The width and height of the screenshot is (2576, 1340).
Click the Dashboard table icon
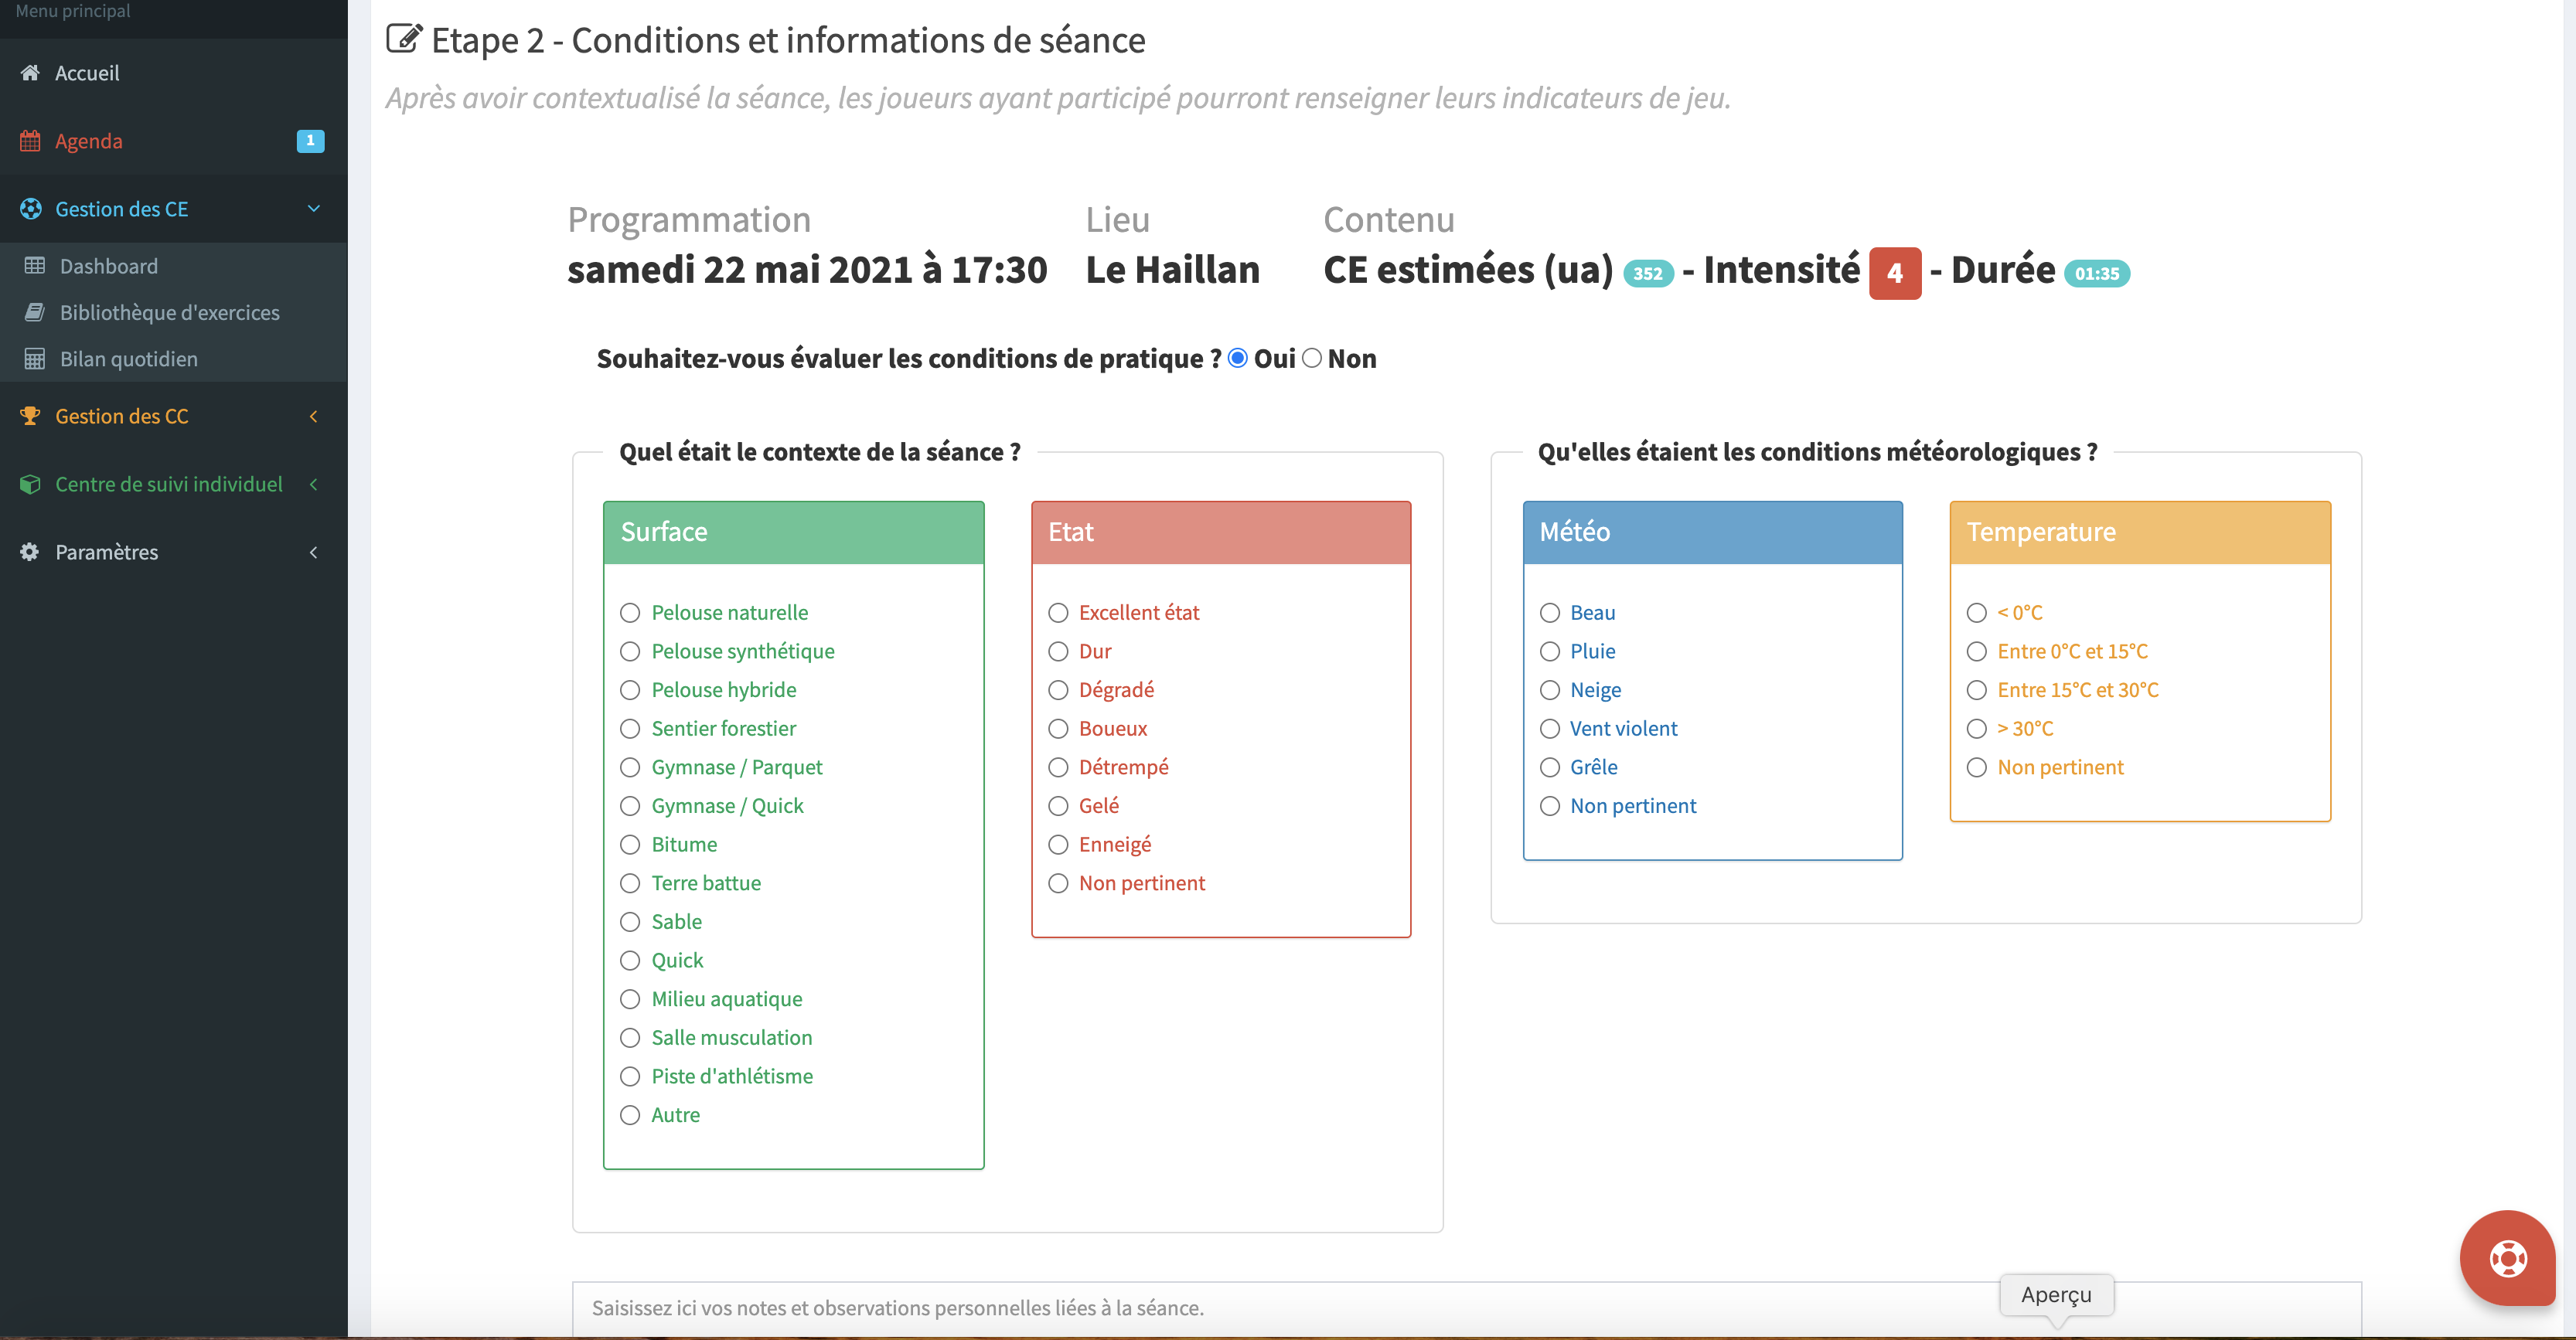[35, 266]
